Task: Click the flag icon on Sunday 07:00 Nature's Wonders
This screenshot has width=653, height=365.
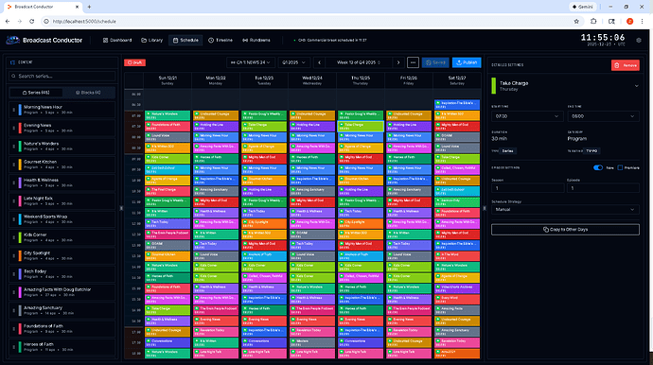Action: click(149, 113)
